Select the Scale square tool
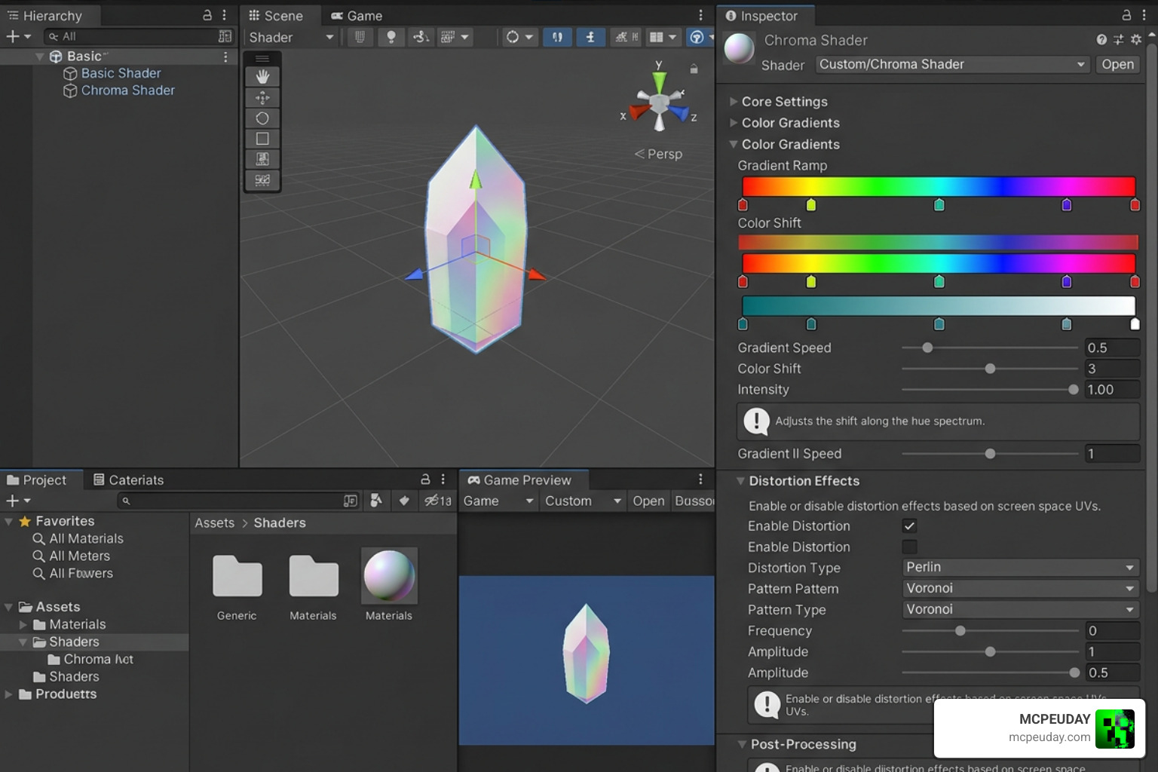This screenshot has width=1158, height=772. [x=262, y=139]
